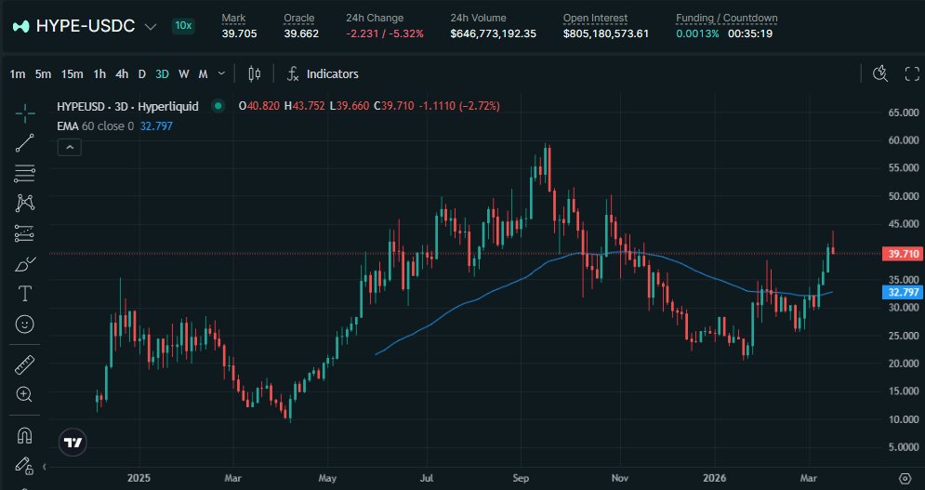Viewport: 925px width, 490px height.
Task: Expand the more timeframes dropdown
Action: pyautogui.click(x=222, y=73)
